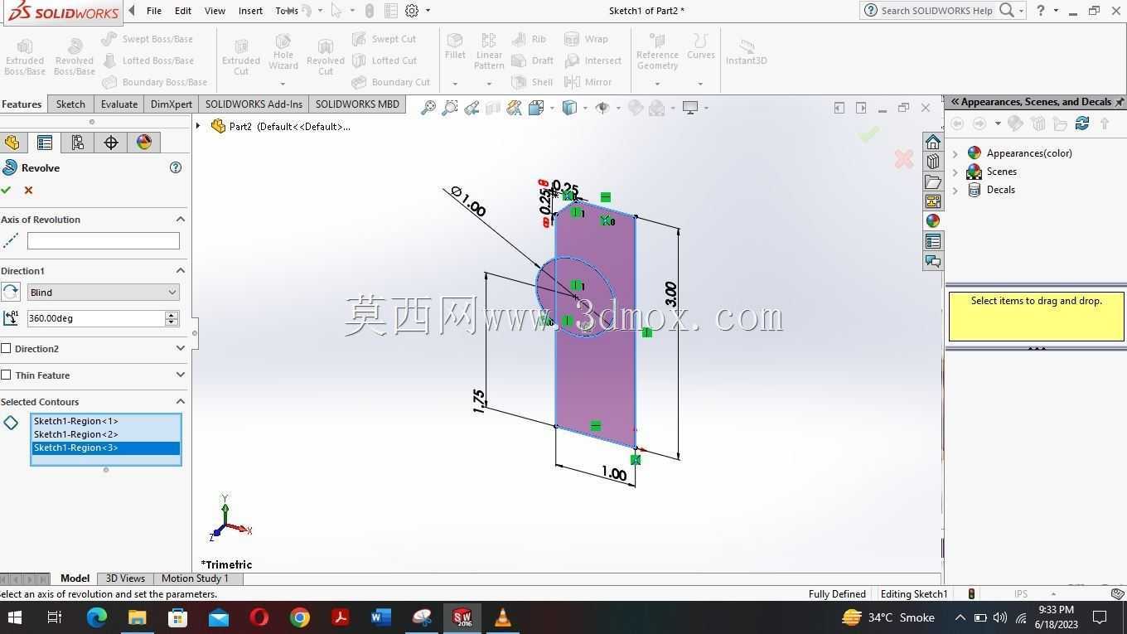Open the Edit menu

tap(183, 11)
